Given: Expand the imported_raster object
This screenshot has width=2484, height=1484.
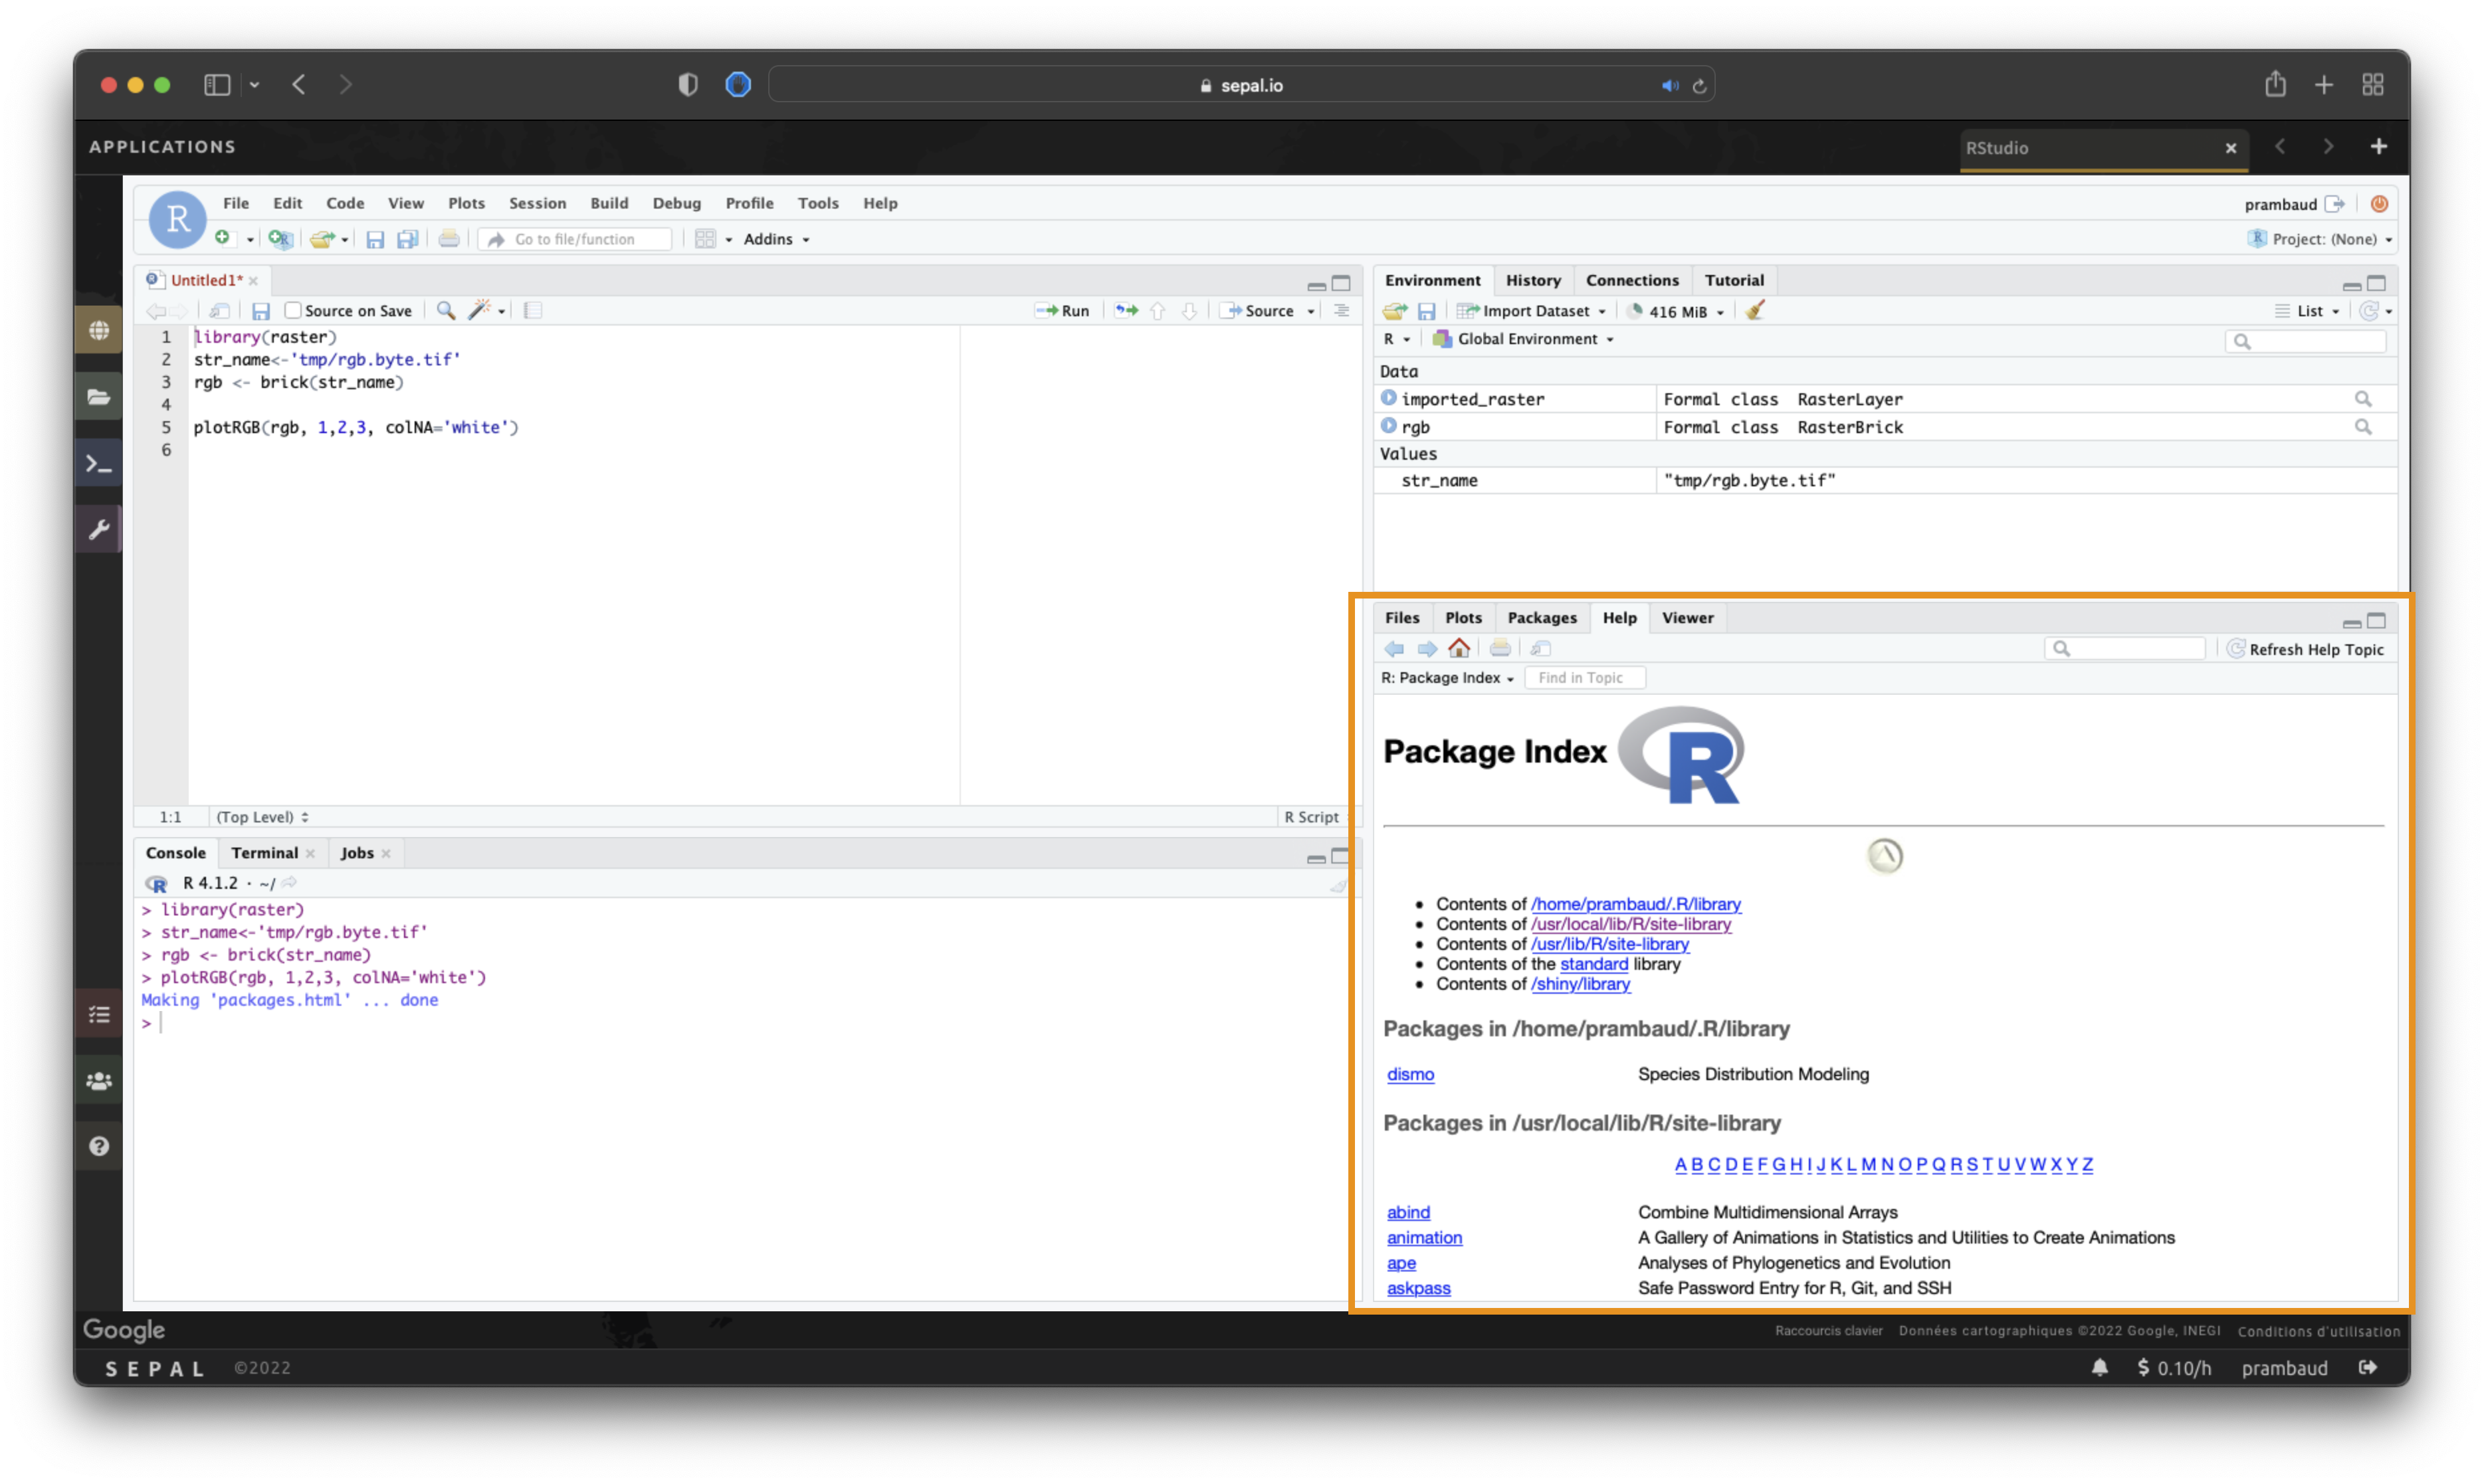Looking at the screenshot, I should point(1389,398).
